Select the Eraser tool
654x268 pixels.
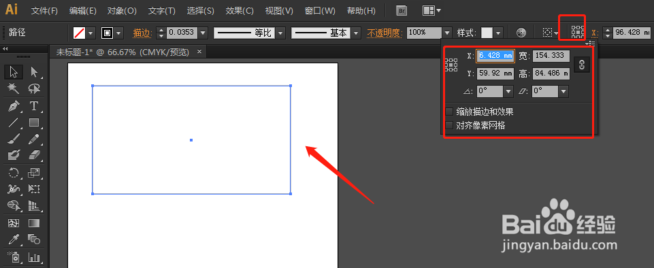click(x=34, y=155)
